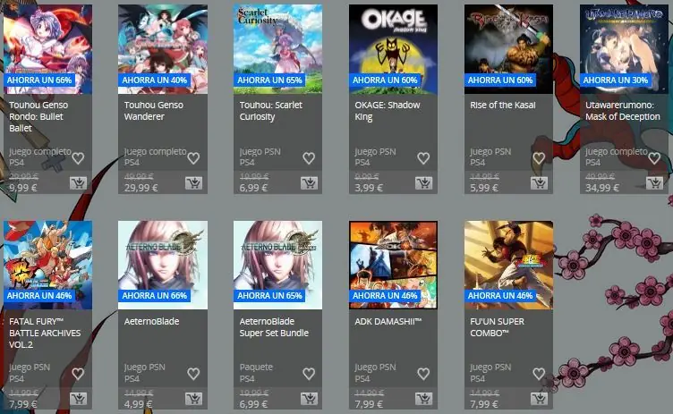
Task: Open FATAL FURY cover artwork
Action: [47, 266]
